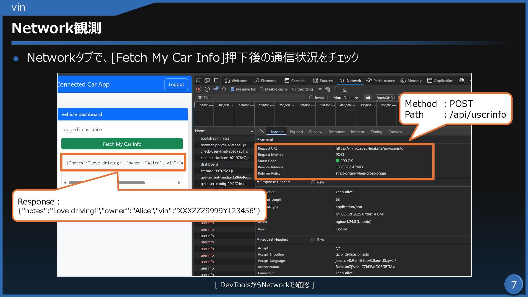Toggle device emulation icon
Viewport: 528px width, 297px height.
(x=207, y=81)
